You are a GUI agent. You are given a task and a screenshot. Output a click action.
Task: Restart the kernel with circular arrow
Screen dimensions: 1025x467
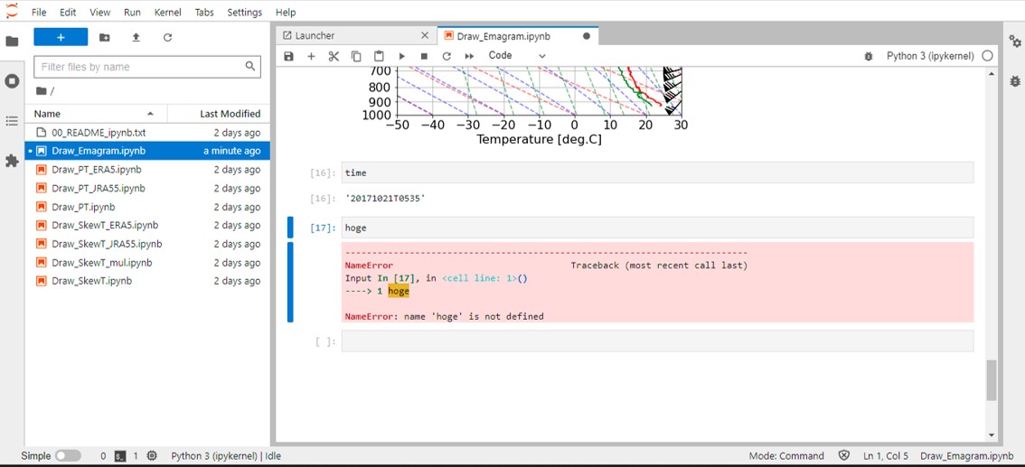(447, 57)
